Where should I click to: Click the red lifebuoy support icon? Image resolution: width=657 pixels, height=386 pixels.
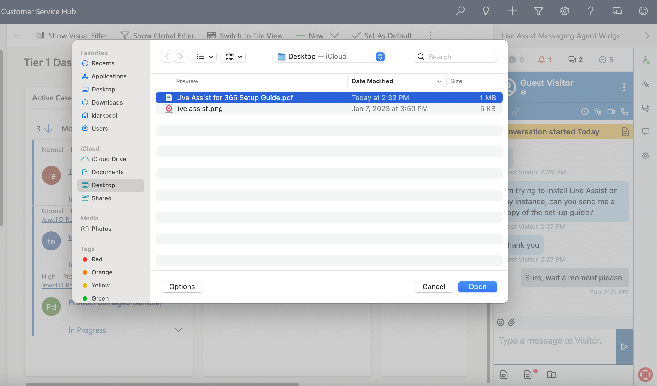tap(645, 374)
